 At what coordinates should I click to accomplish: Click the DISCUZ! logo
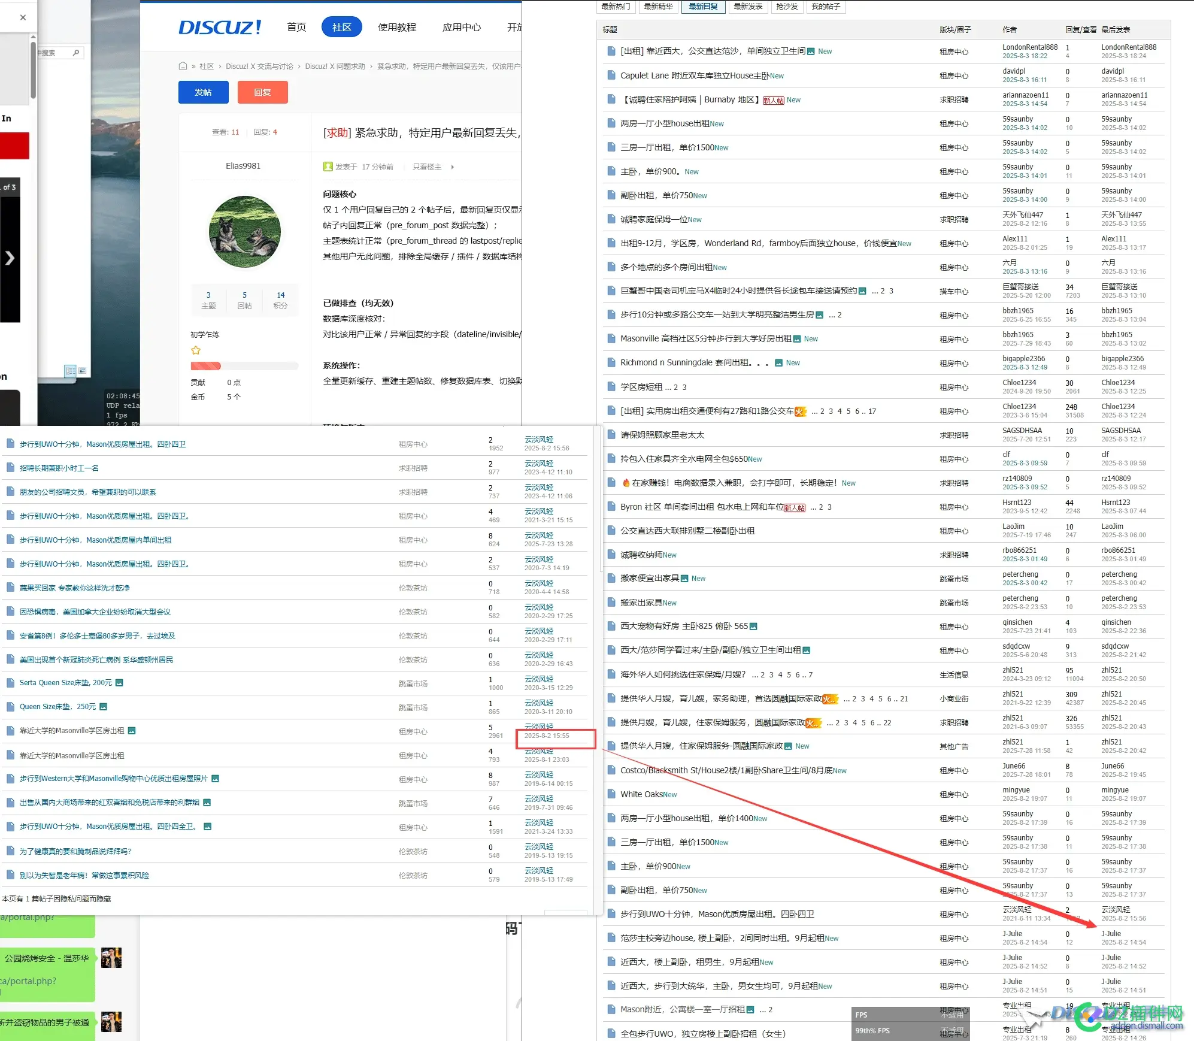click(x=220, y=28)
